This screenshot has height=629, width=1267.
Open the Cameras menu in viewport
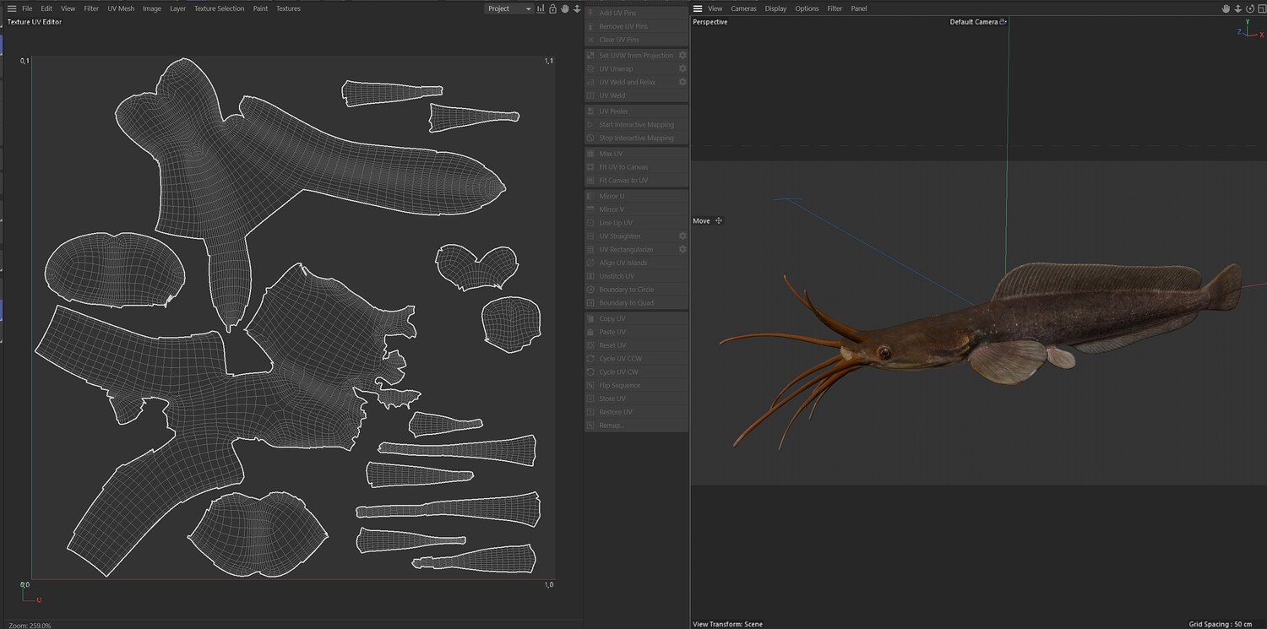point(743,8)
